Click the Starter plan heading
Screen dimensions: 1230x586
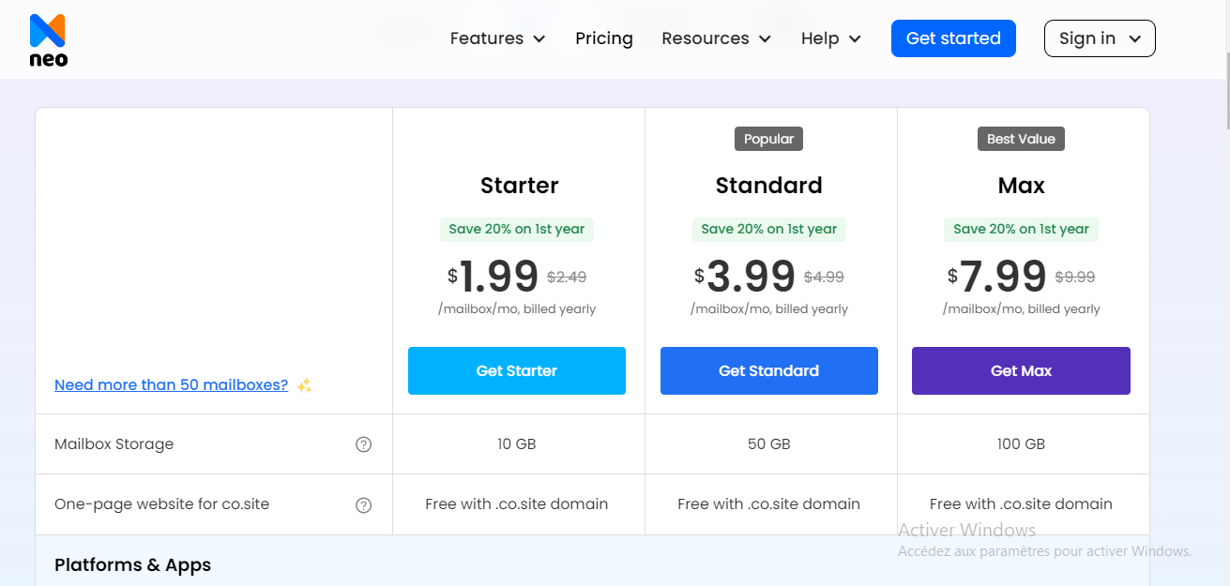[x=520, y=186]
